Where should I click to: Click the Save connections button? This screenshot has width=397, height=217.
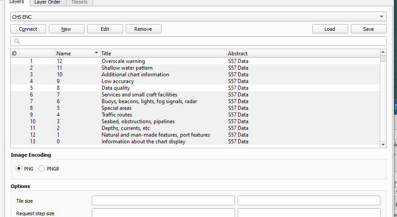click(368, 29)
